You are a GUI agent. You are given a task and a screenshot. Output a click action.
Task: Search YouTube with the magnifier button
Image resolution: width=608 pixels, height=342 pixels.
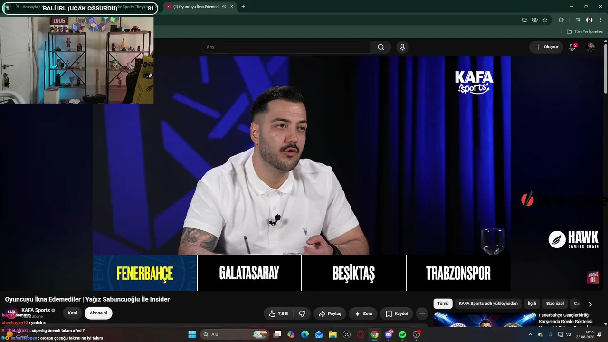(x=381, y=47)
